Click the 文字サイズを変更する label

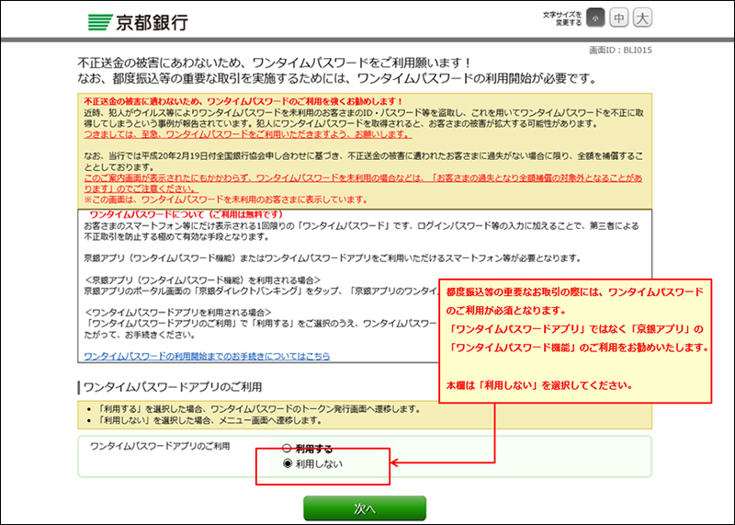[x=562, y=18]
